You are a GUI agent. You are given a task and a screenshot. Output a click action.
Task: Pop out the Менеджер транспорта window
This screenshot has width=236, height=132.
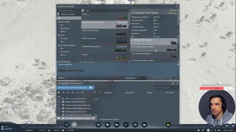[x=173, y=83]
